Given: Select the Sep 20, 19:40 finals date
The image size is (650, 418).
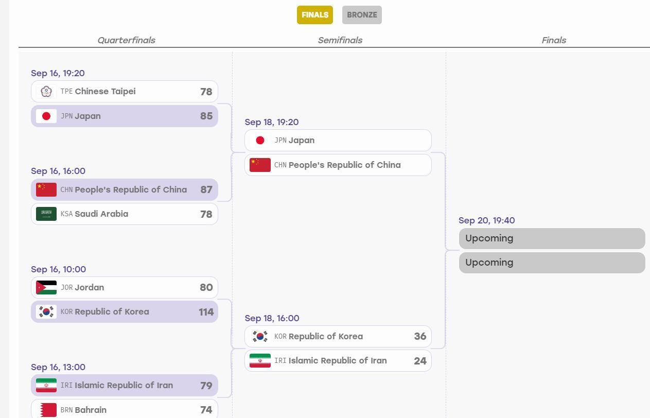Looking at the screenshot, I should (487, 220).
